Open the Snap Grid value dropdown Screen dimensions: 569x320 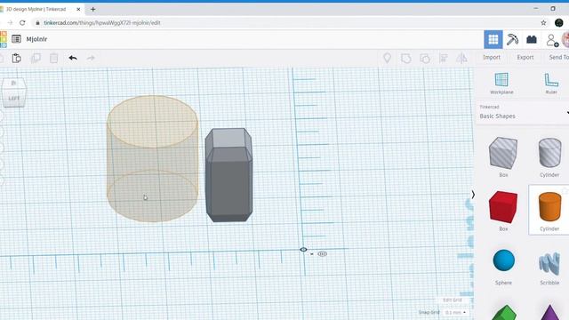455,312
